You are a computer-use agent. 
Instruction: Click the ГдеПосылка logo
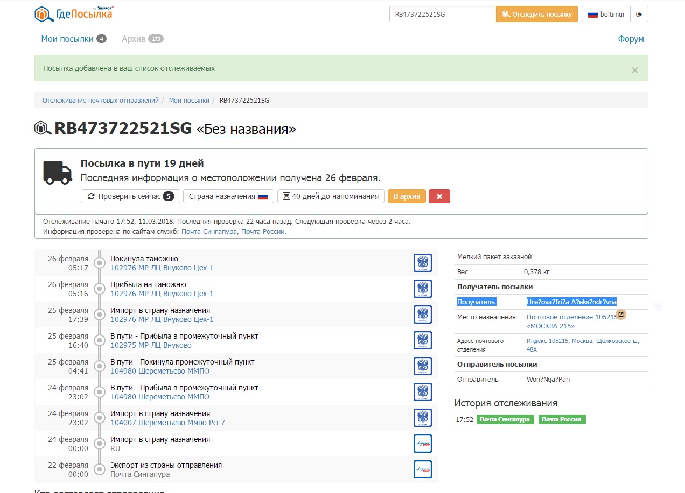[x=74, y=14]
